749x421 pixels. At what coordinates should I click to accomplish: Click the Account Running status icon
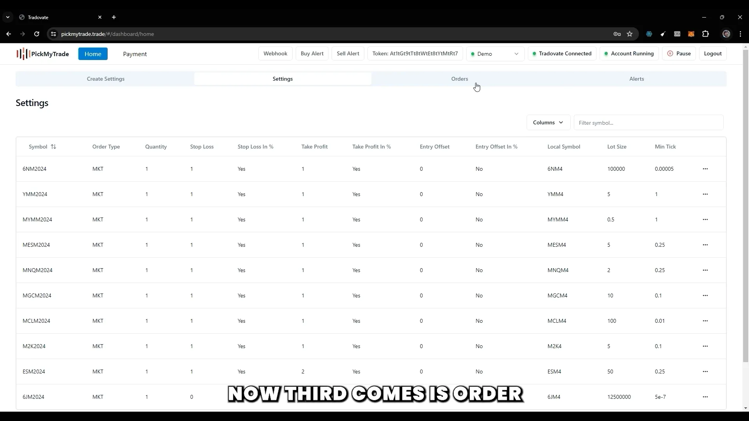click(x=605, y=53)
